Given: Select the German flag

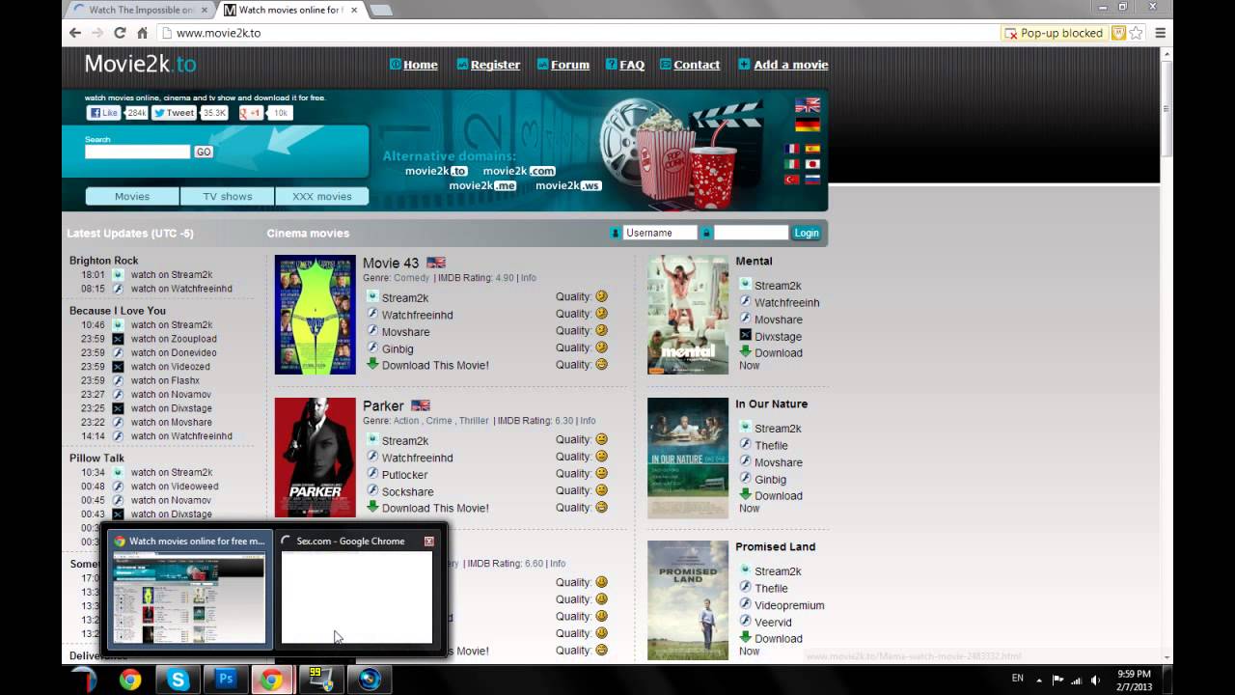Looking at the screenshot, I should click(x=808, y=125).
